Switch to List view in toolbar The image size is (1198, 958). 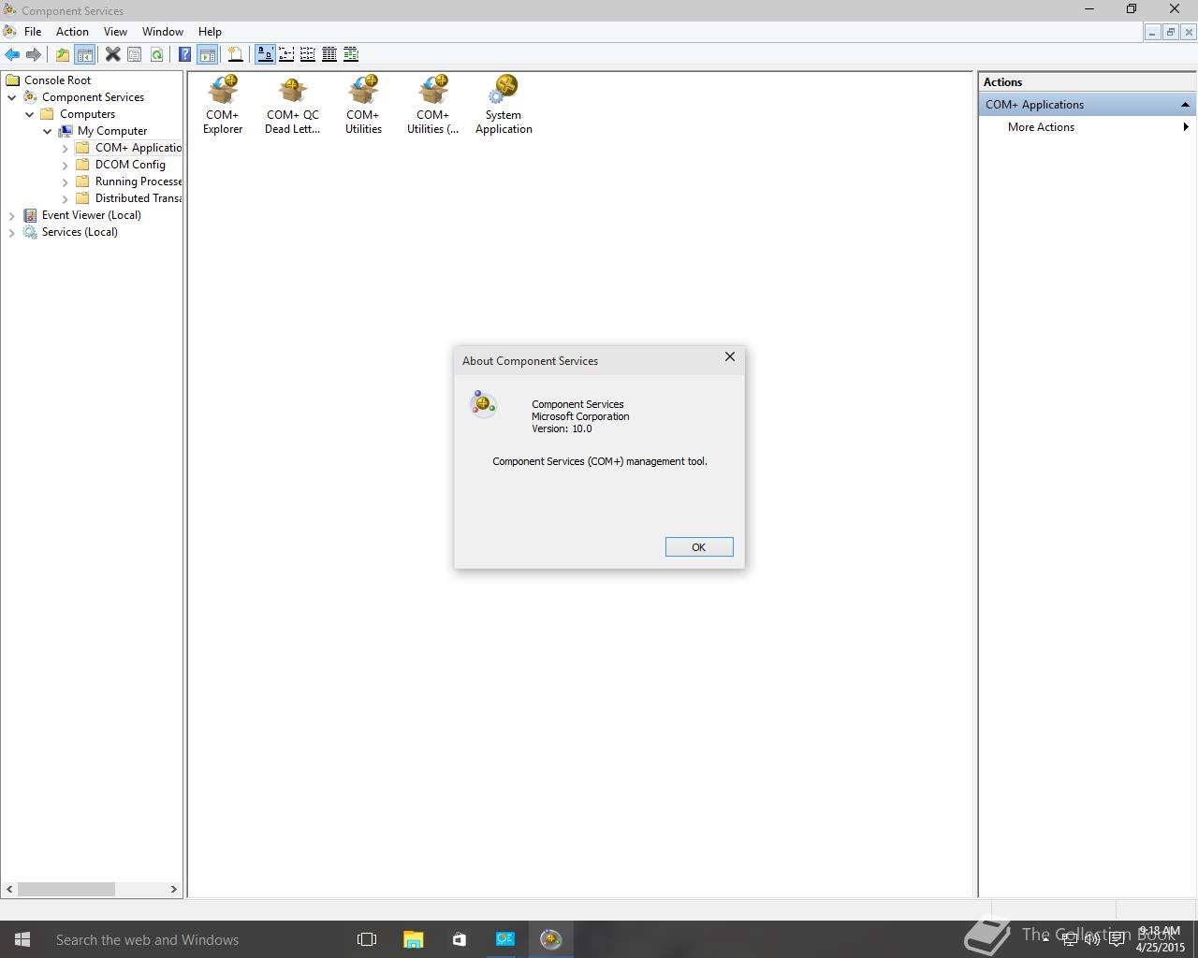click(x=308, y=54)
